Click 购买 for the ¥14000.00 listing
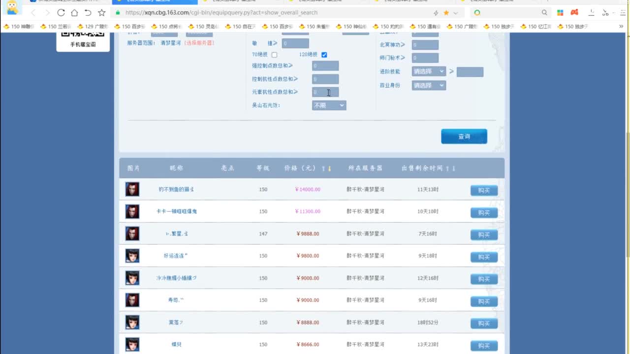Image resolution: width=630 pixels, height=354 pixels. pos(484,190)
